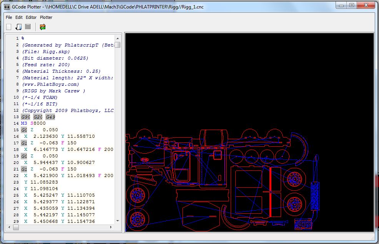Click the GCode Plotter title bar icon
Image resolution: width=379 pixels, height=244 pixels.
7,7
